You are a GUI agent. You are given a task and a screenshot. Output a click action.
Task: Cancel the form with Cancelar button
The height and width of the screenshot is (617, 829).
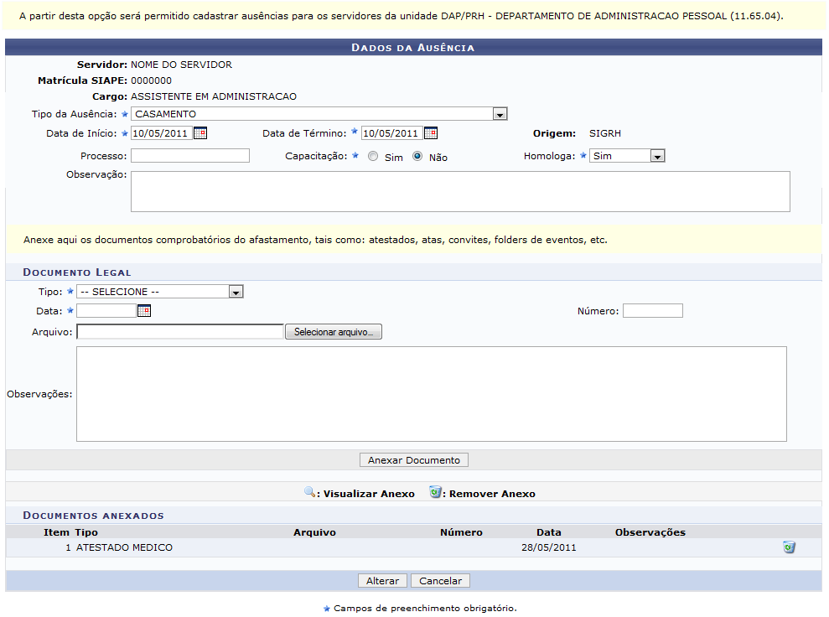click(x=441, y=581)
